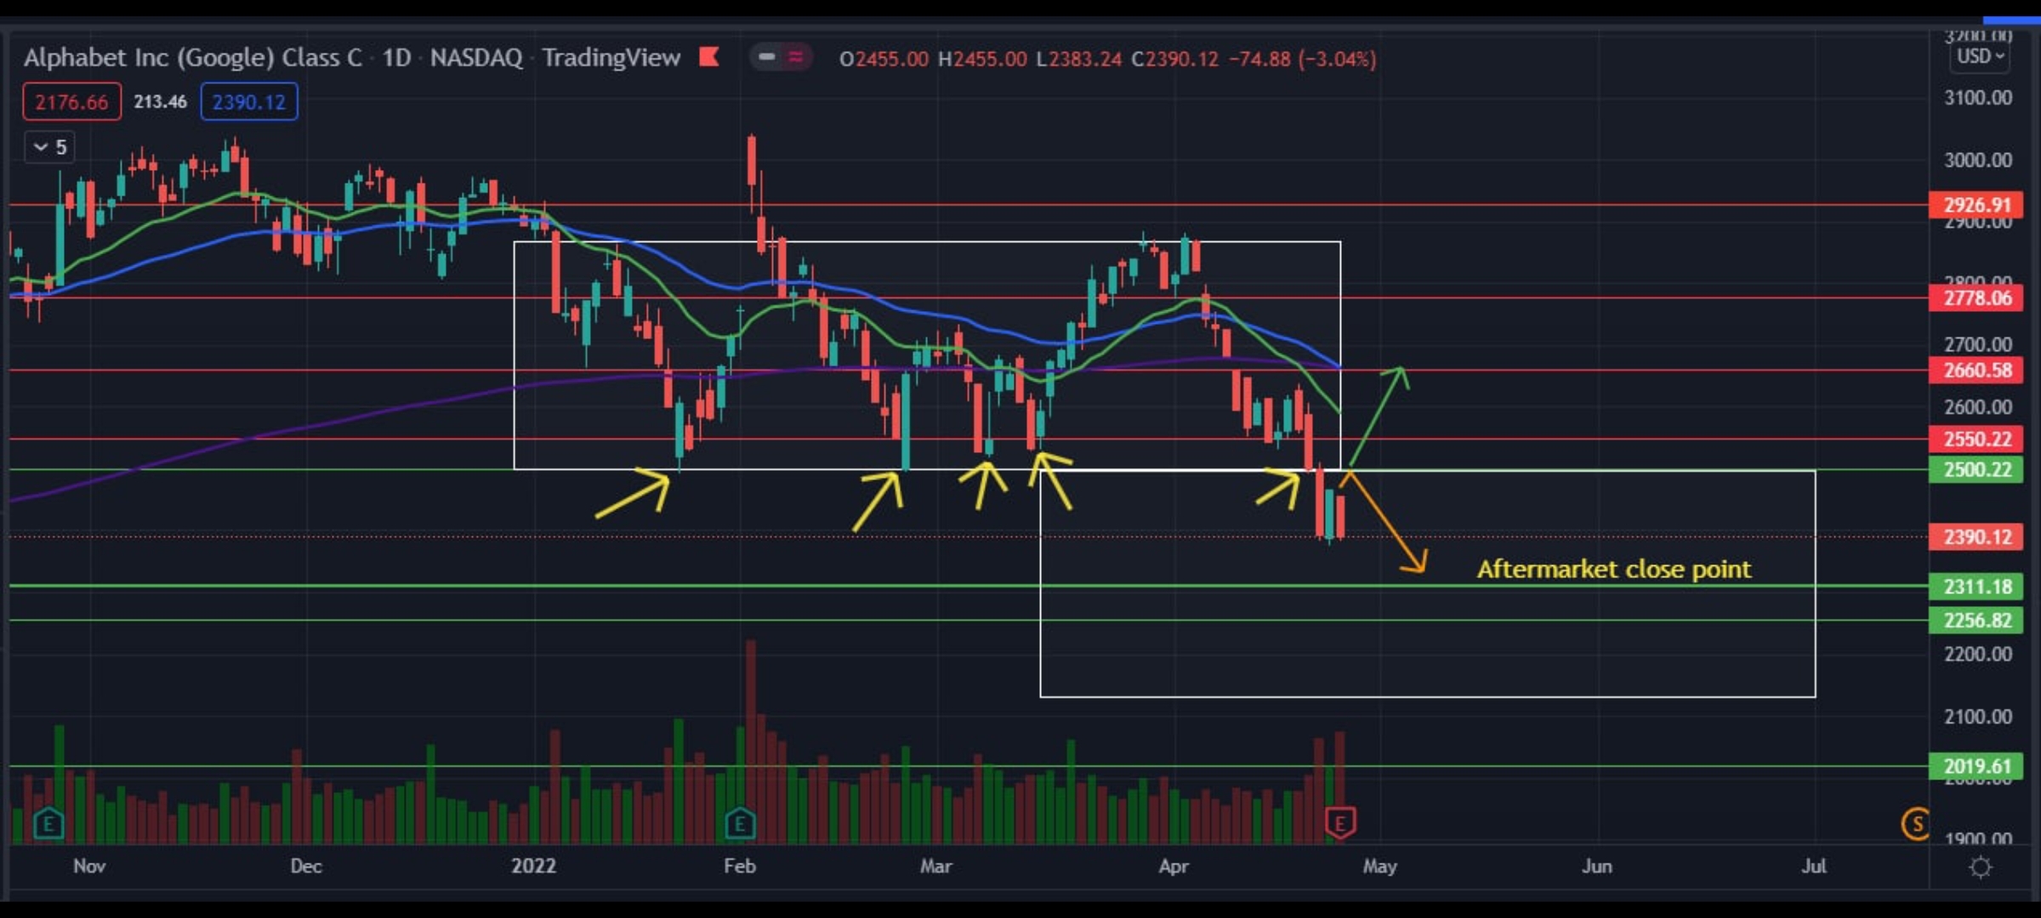Open the chart settings gear icon
Screen dimensions: 2041x918
(x=1980, y=867)
